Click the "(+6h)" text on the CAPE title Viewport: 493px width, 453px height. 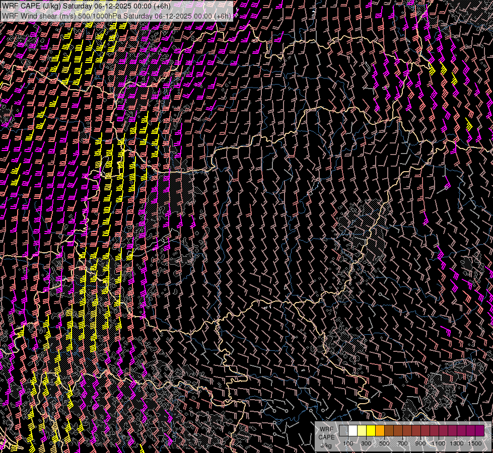point(161,6)
